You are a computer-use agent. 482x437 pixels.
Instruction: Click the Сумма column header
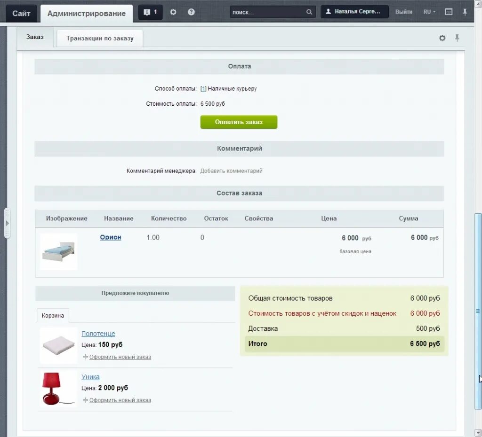(x=409, y=218)
